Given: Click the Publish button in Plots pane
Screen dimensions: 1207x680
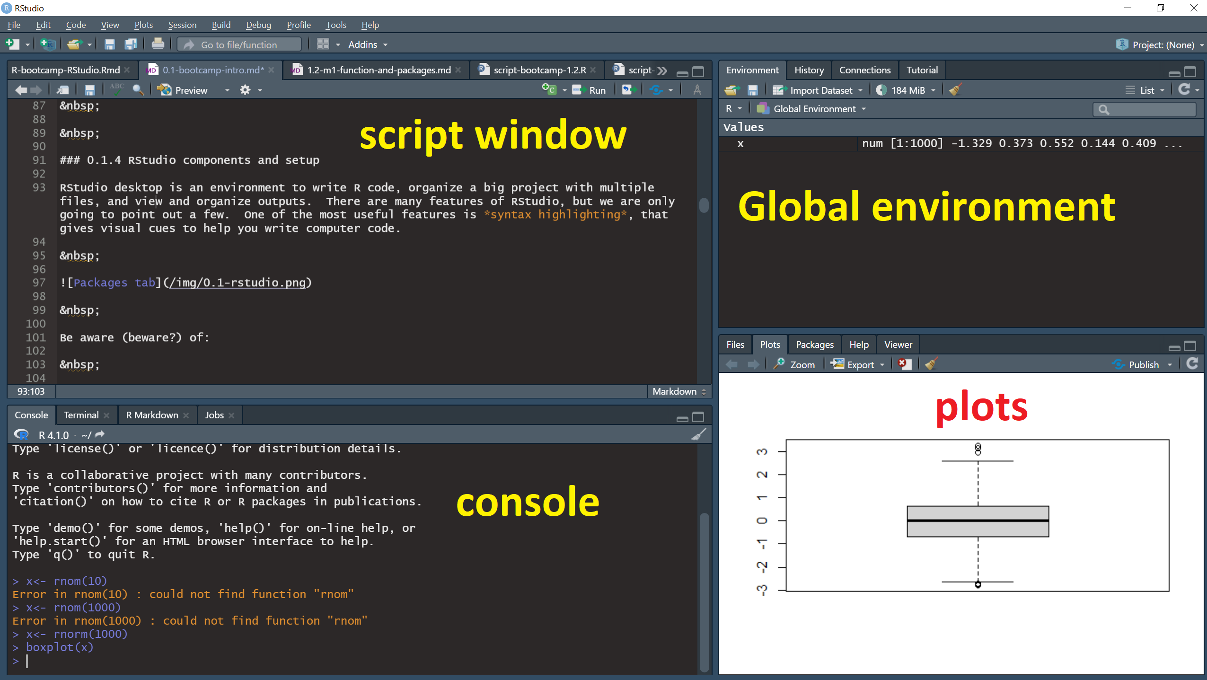Looking at the screenshot, I should 1135,364.
